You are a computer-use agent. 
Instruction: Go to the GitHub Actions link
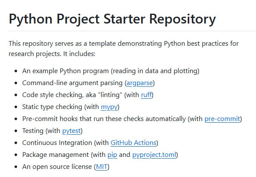pos(133,143)
